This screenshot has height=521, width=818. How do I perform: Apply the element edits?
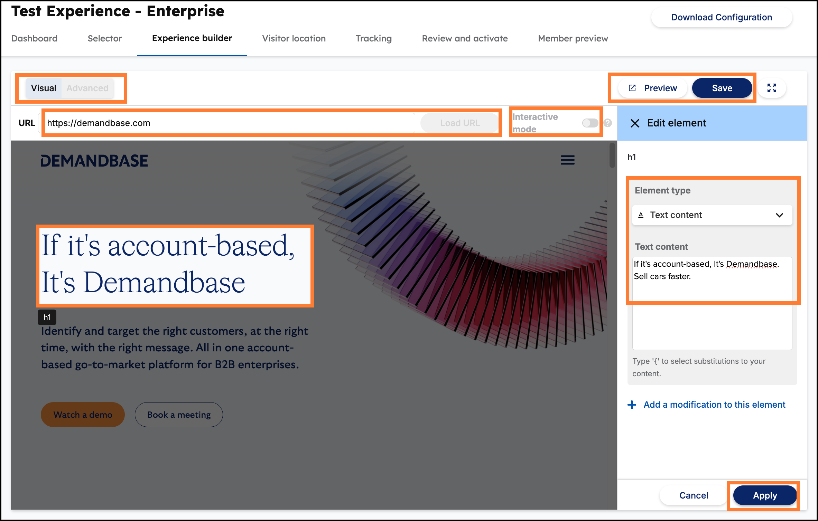pyautogui.click(x=764, y=495)
